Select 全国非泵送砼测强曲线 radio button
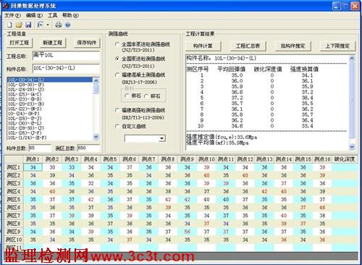The width and height of the screenshot is (362, 265). tap(117, 44)
